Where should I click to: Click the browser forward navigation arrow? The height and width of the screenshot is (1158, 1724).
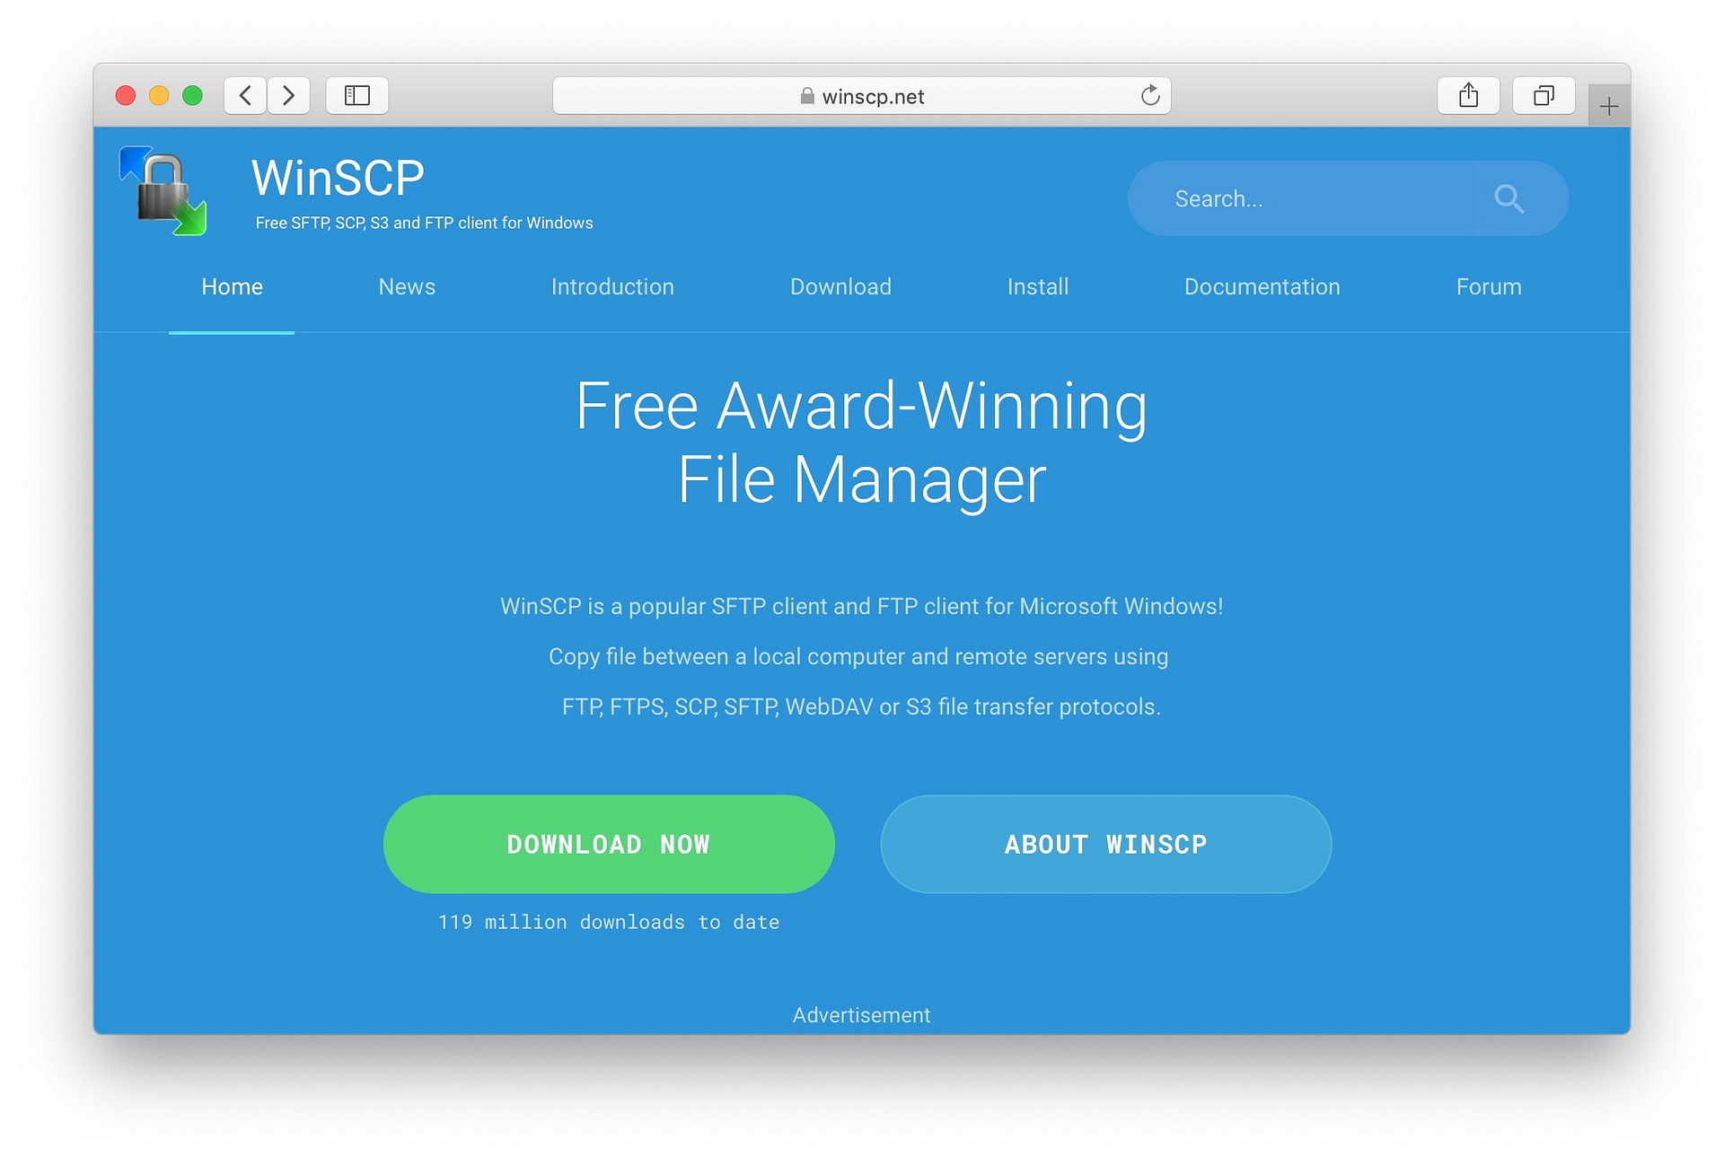291,96
